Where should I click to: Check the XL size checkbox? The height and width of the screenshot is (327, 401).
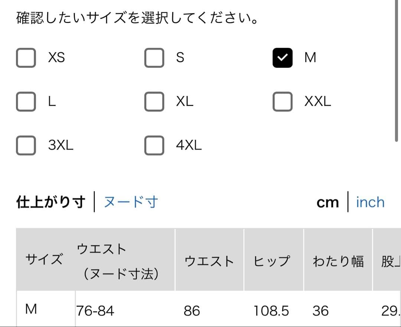154,102
